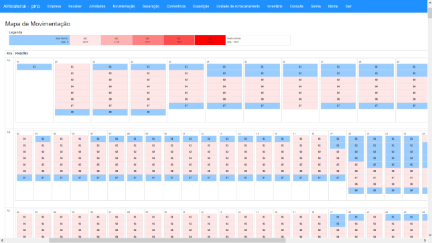Open the Idioma language menu
The height and width of the screenshot is (243, 432).
click(x=333, y=6)
